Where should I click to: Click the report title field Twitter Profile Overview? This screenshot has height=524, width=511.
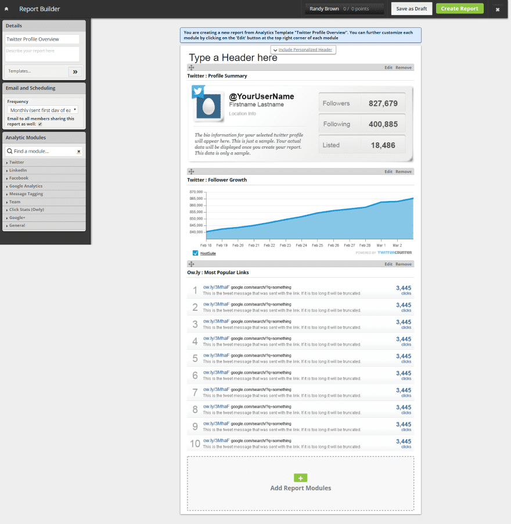(42, 39)
